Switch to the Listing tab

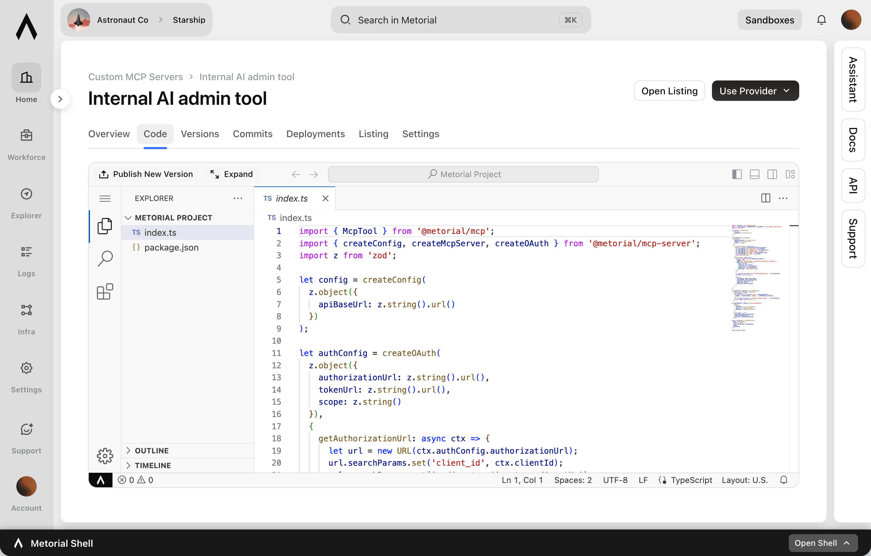[x=373, y=134]
